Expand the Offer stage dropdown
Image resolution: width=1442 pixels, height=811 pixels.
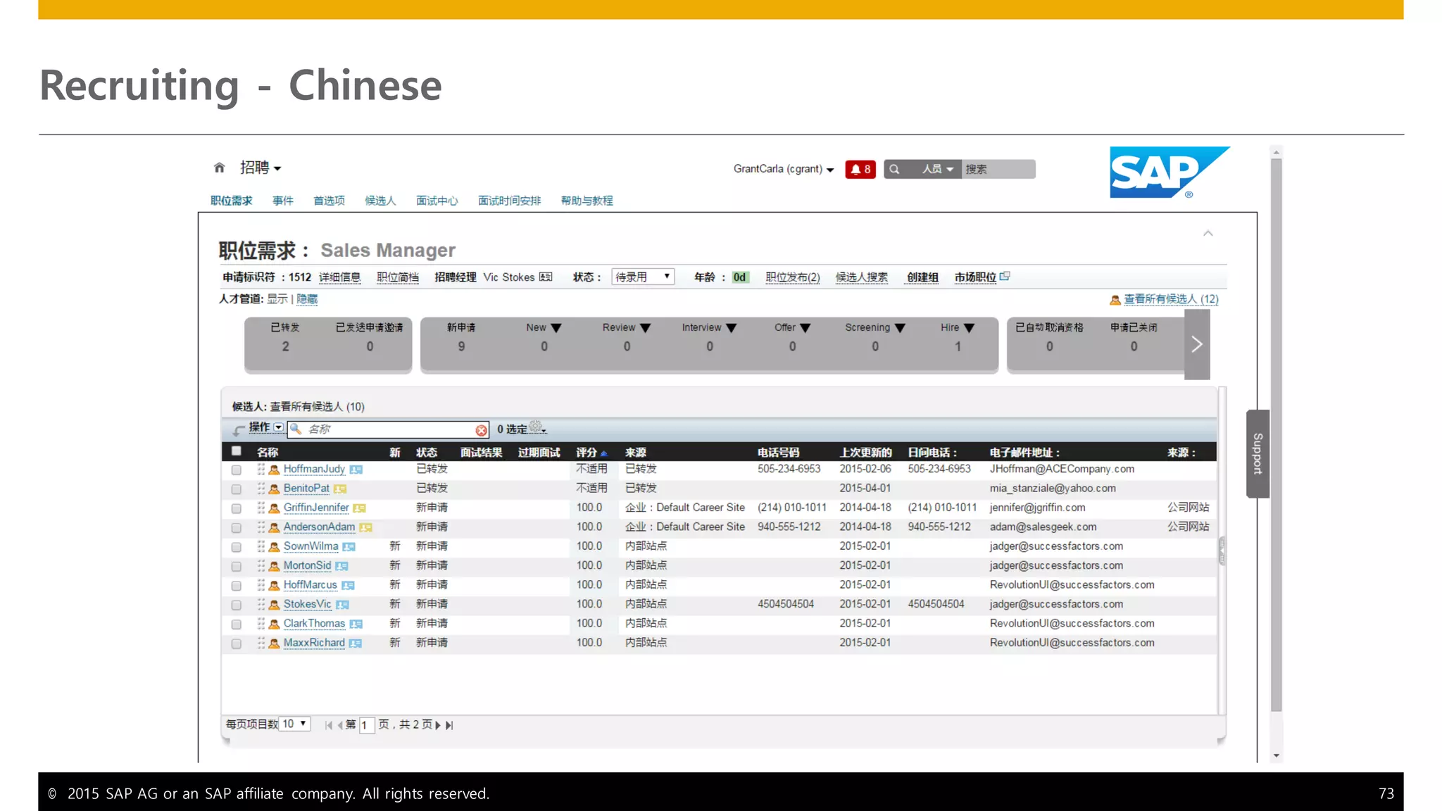pos(805,328)
